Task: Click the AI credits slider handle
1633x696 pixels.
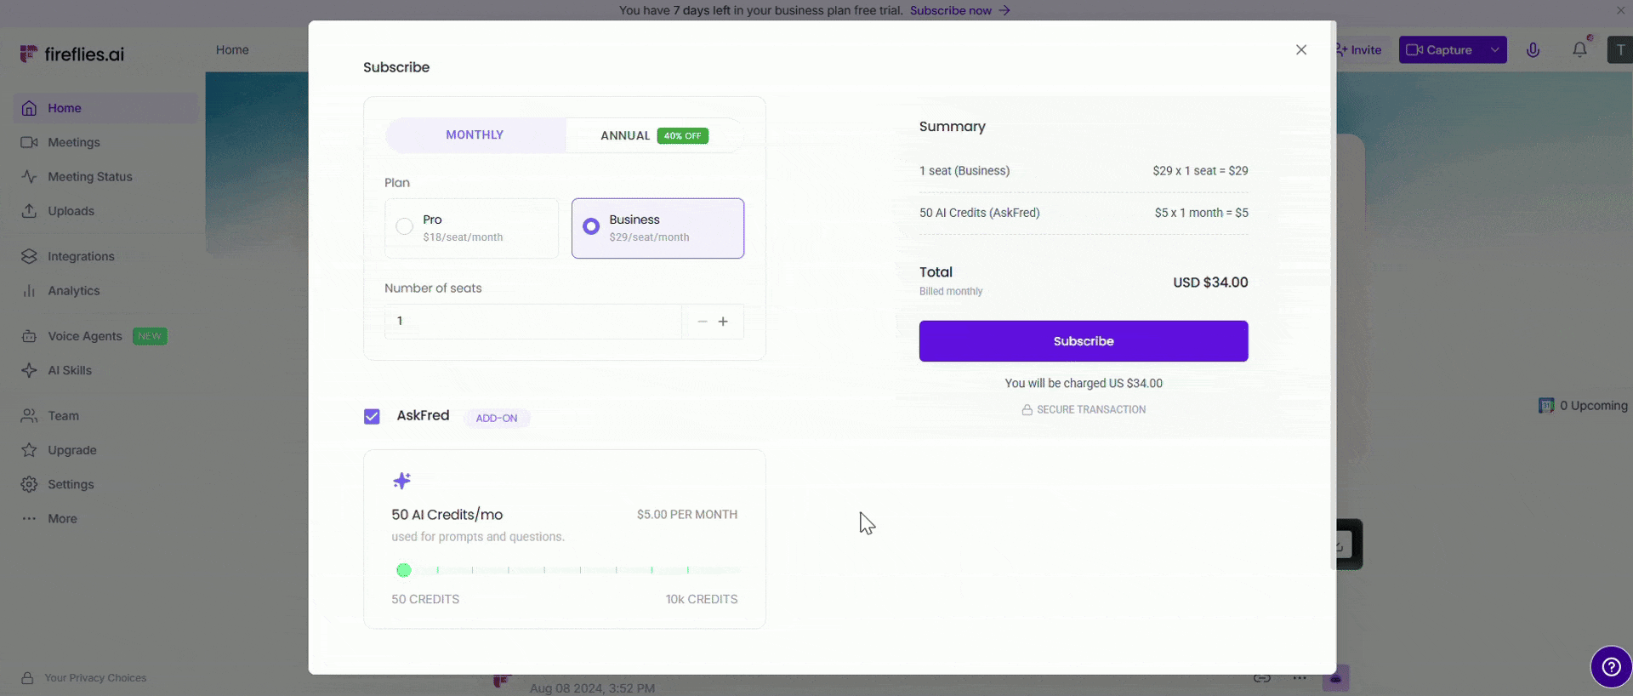Action: click(404, 570)
